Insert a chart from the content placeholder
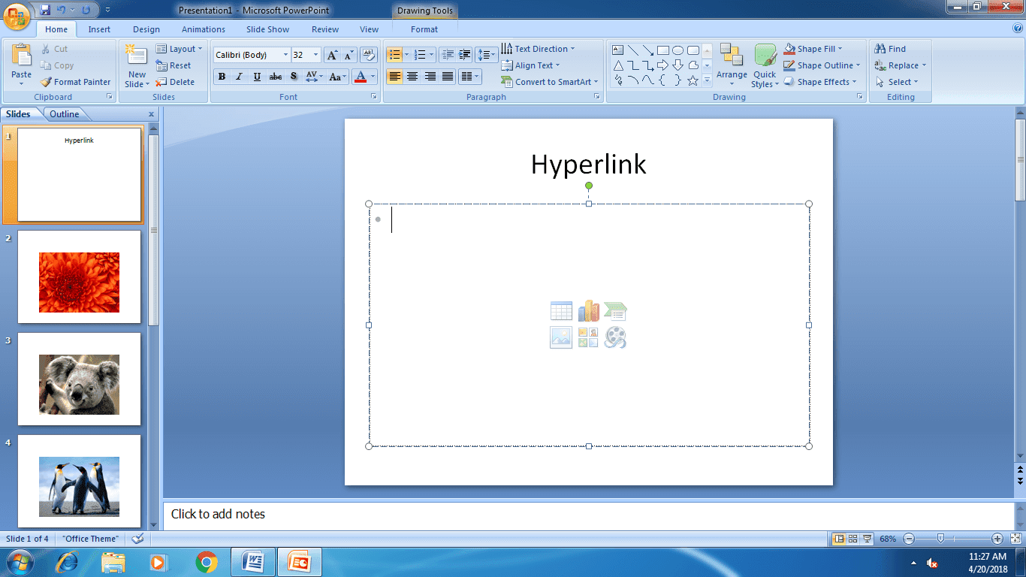This screenshot has width=1026, height=577. 588,310
